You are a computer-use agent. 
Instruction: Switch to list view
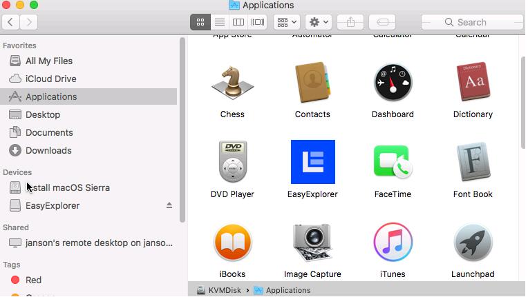pos(220,22)
